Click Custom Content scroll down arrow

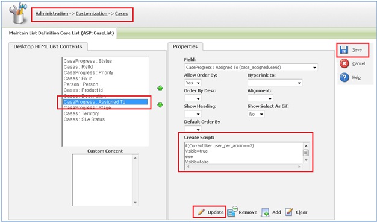click(x=135, y=203)
